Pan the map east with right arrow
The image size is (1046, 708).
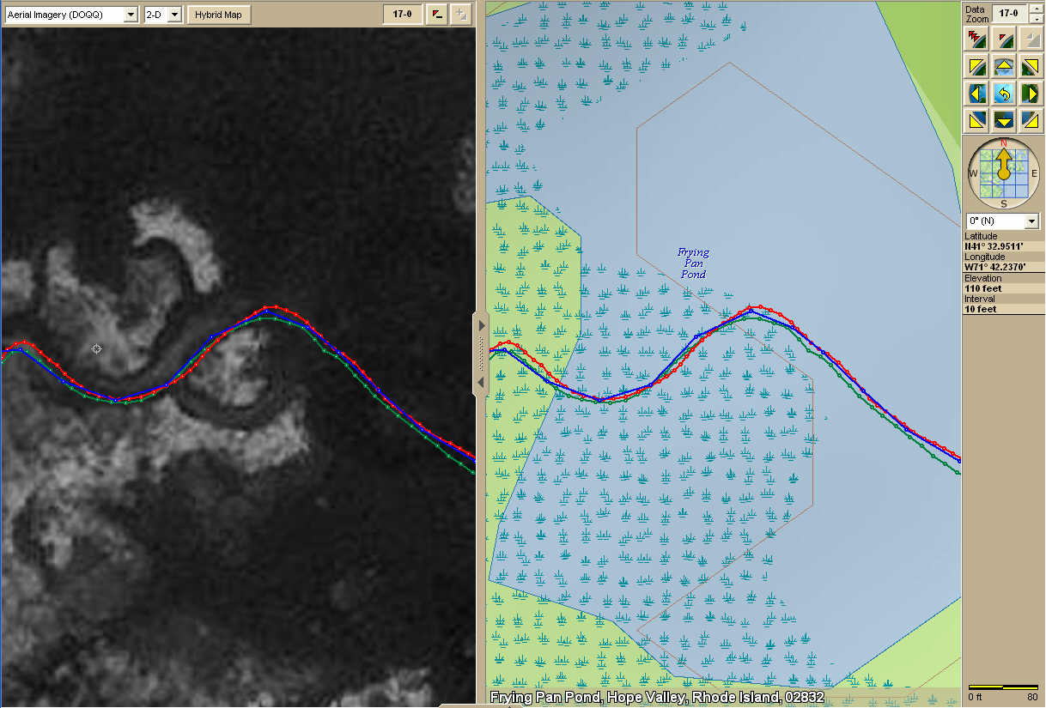1030,93
